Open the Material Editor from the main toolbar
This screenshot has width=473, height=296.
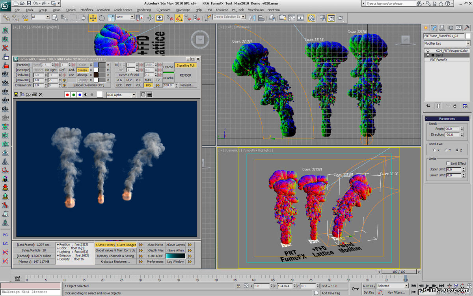[311, 17]
